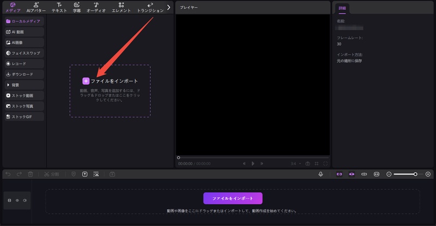Take a snapshot with the camera icon
436x226 pixels.
307,164
